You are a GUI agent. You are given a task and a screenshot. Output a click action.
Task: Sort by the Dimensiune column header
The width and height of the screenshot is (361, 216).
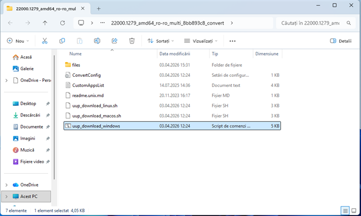267,53
